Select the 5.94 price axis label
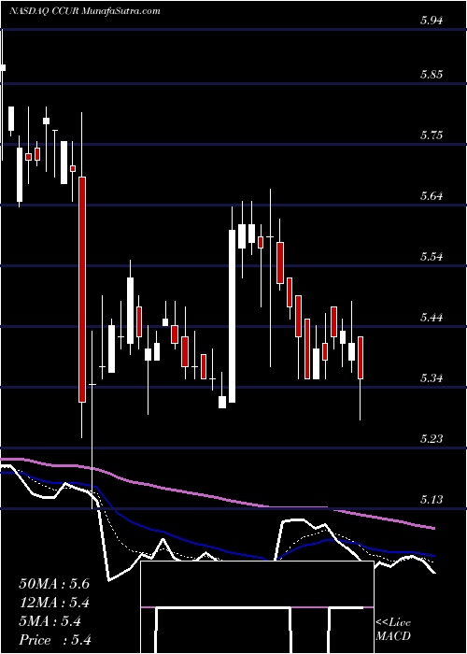This screenshot has width=467, height=654. [x=432, y=21]
